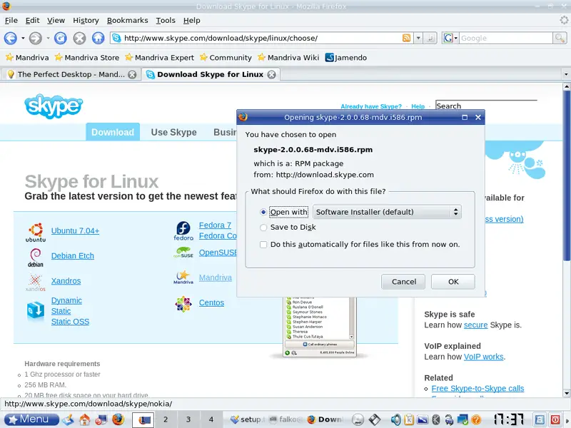Click the red logout button in panel
Viewport: 571px width, 428px height.
click(555, 419)
